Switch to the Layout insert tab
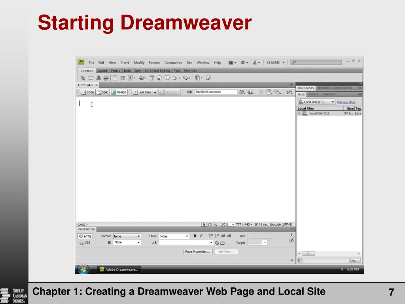405x304 pixels. 102,70
